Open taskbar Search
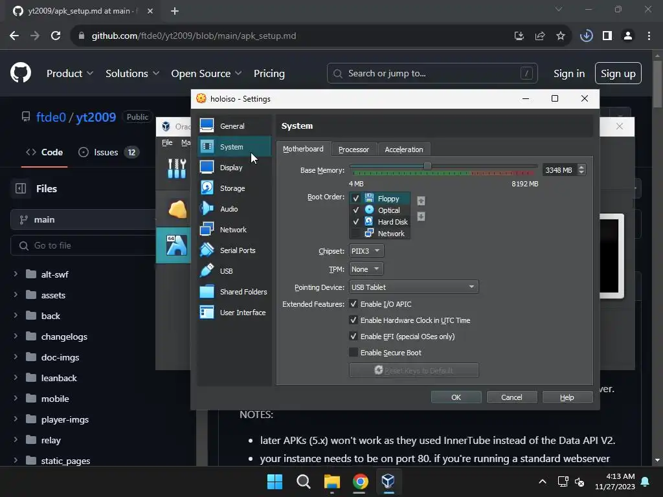 click(x=303, y=481)
